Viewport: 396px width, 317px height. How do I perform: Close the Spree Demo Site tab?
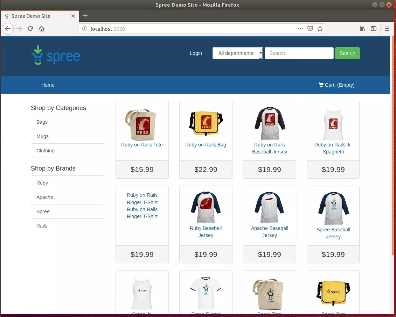click(x=73, y=16)
